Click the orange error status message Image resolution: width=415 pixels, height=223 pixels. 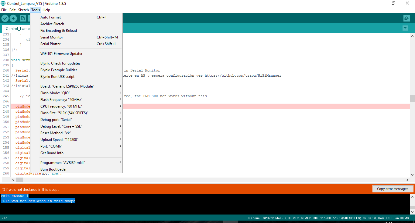pyautogui.click(x=30, y=189)
